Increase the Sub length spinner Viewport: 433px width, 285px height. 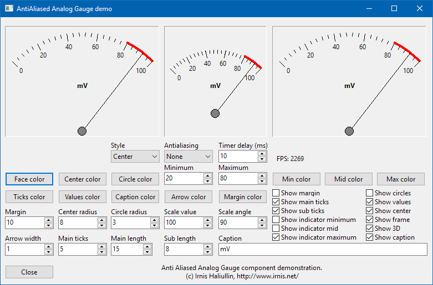tap(207, 246)
